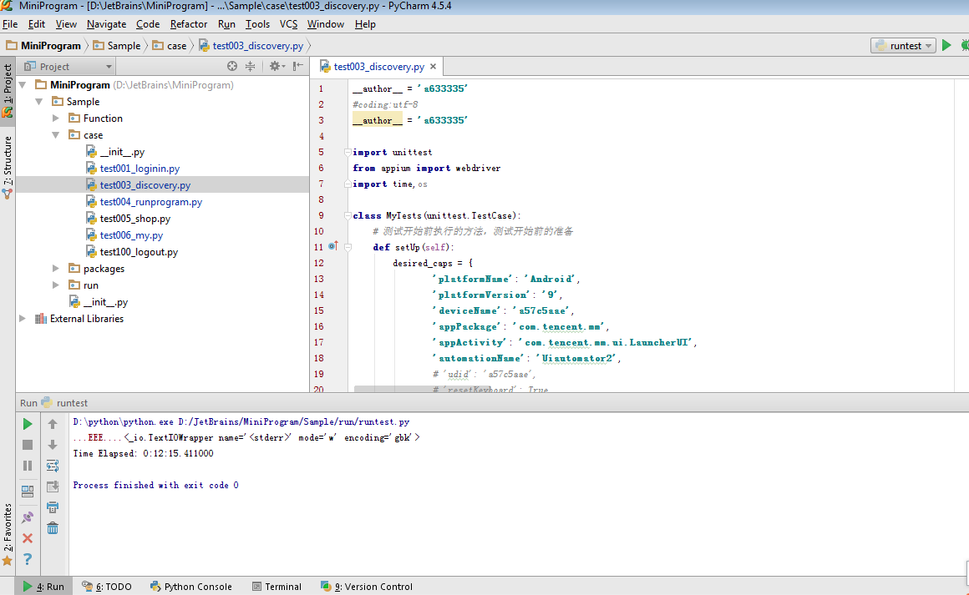Image resolution: width=969 pixels, height=595 pixels.
Task: Fold the import block at line 5
Action: tap(348, 152)
